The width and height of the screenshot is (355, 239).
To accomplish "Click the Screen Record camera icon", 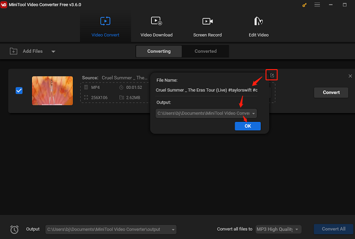I will (207, 21).
